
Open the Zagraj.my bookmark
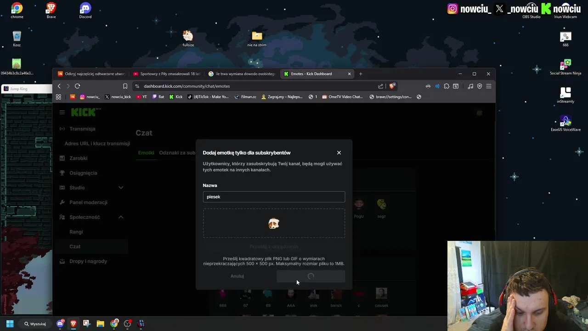coord(282,97)
